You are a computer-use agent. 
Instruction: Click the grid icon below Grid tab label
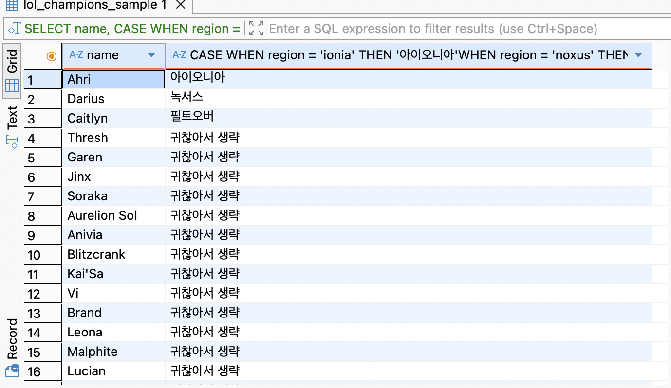tap(12, 86)
